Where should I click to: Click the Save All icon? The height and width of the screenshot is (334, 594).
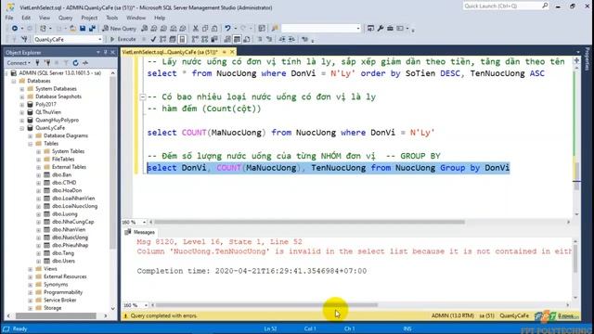coord(92,29)
